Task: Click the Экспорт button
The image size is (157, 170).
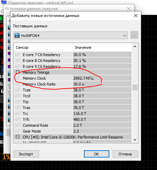Action: tap(26, 154)
